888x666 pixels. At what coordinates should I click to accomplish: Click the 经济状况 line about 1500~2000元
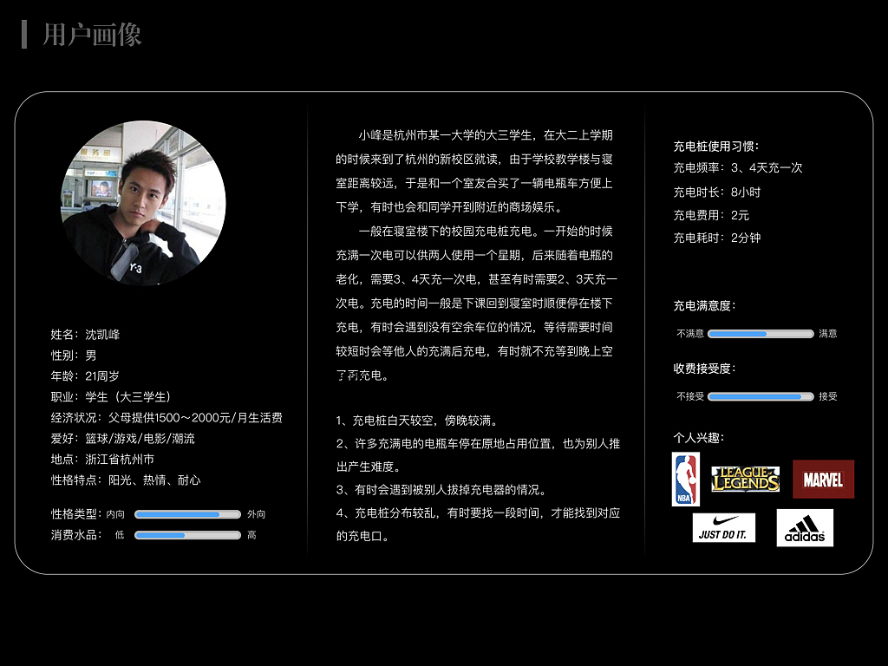point(167,418)
